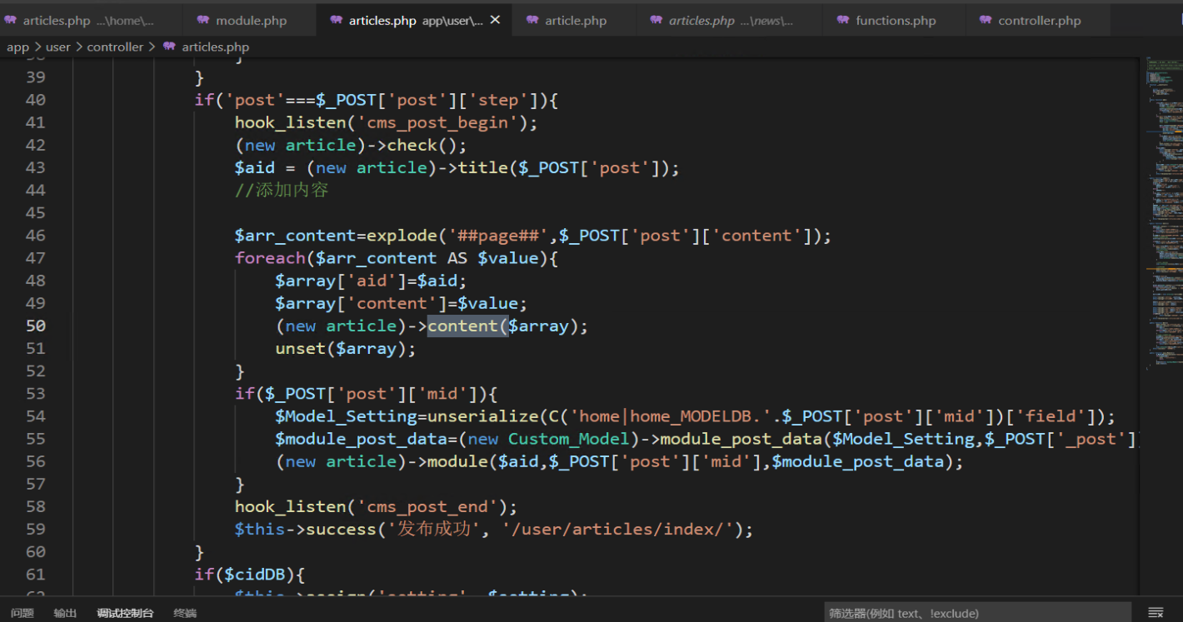Image resolution: width=1183 pixels, height=622 pixels.
Task: Click '$cidDB' in the if statement on line 61
Action: pos(255,574)
